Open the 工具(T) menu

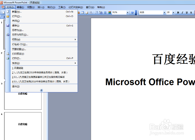(x=62, y=7)
